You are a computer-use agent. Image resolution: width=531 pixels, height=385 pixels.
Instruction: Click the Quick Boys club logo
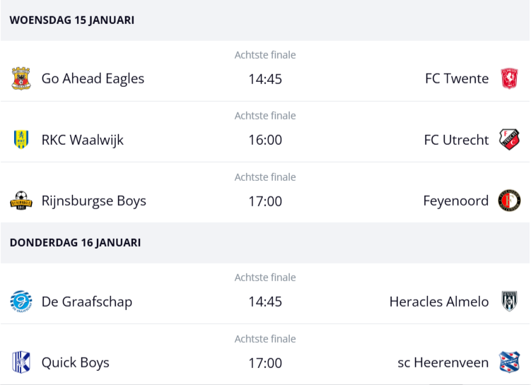click(x=21, y=362)
